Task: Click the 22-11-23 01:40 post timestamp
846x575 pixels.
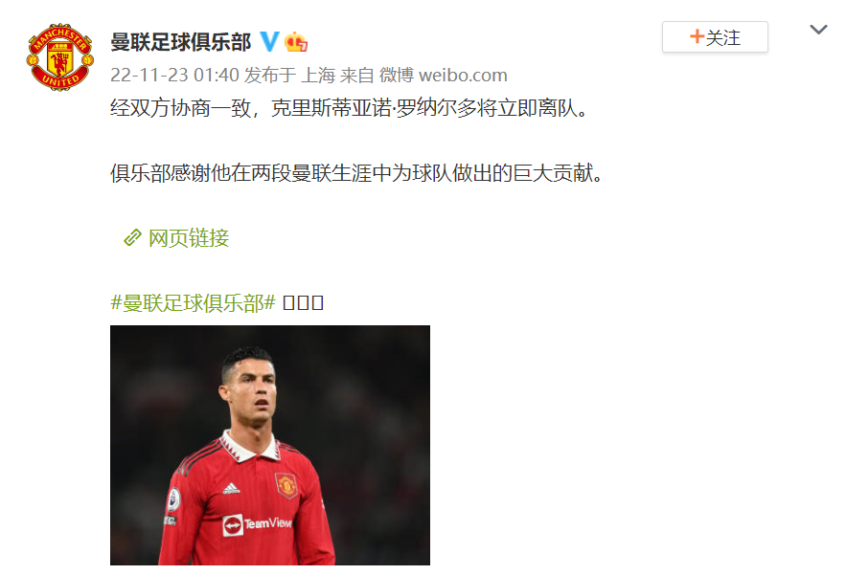Action: (x=174, y=75)
